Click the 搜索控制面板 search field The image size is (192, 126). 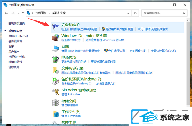[x=164, y=13]
